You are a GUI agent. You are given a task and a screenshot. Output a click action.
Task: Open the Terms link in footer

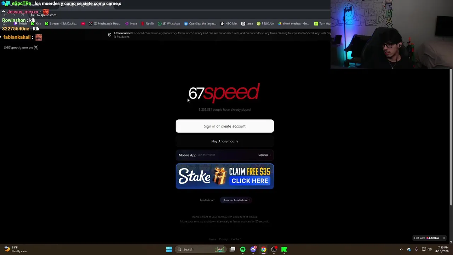point(212,239)
